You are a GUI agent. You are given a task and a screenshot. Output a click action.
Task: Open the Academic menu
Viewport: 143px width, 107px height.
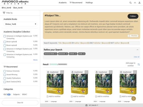pyautogui.click(x=63, y=3)
